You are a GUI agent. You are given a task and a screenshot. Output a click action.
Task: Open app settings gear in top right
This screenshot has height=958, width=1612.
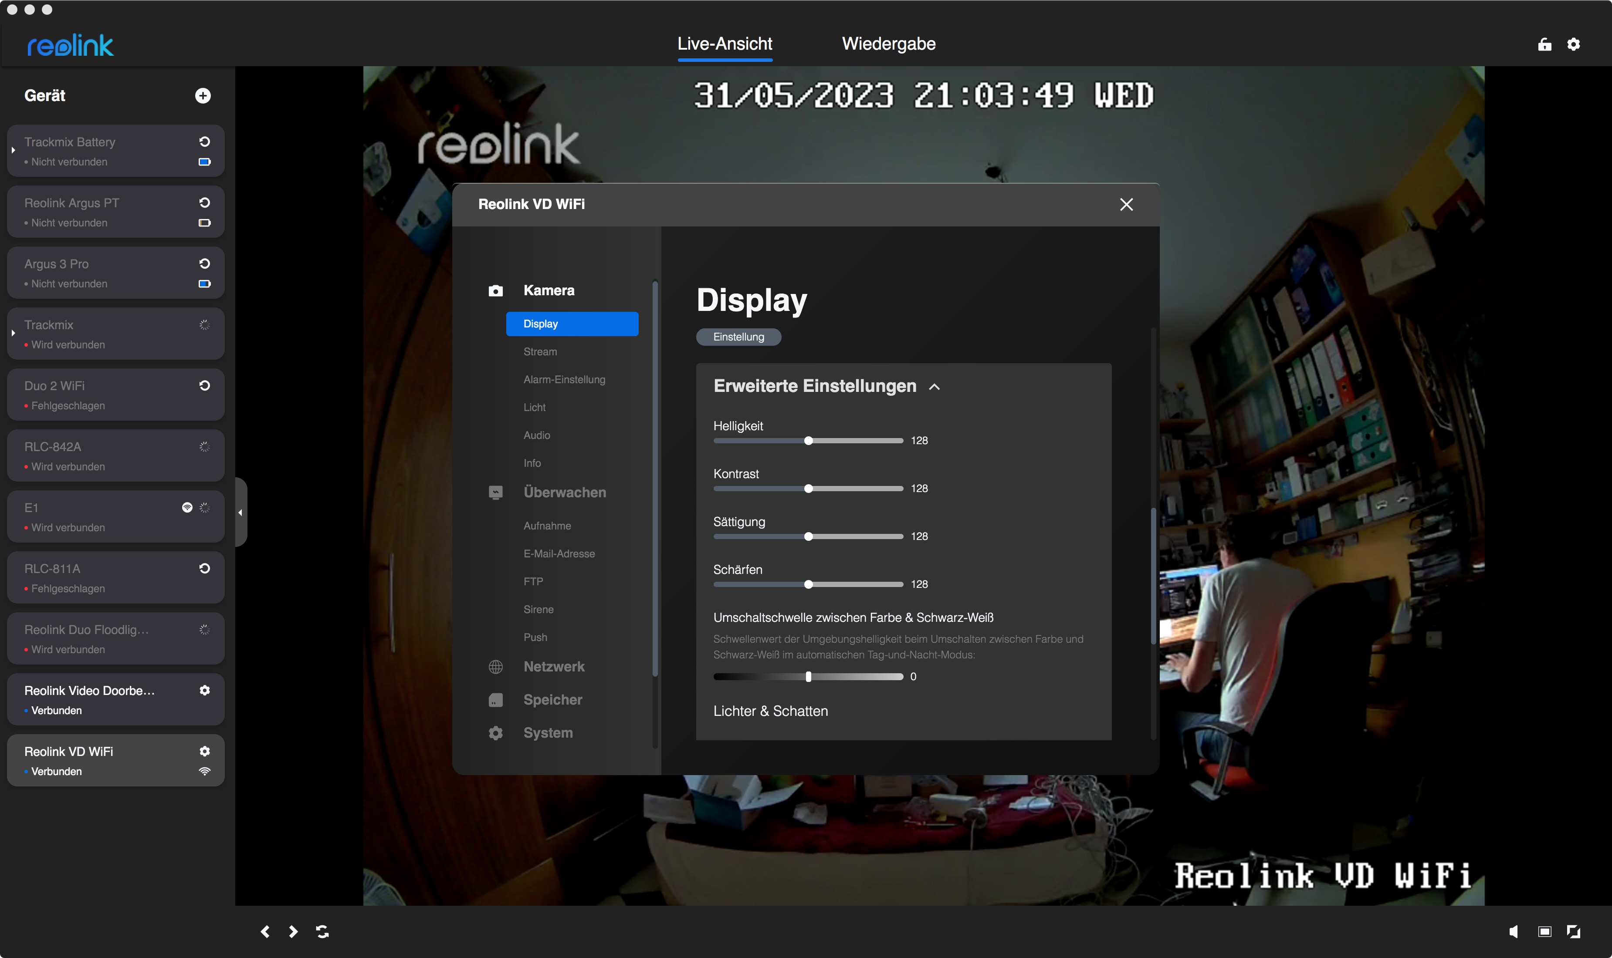[x=1573, y=44]
